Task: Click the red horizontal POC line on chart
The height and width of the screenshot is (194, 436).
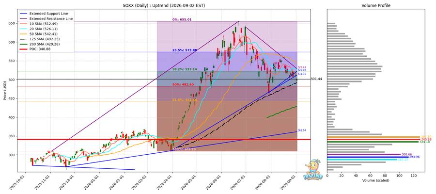Action: (x=164, y=140)
